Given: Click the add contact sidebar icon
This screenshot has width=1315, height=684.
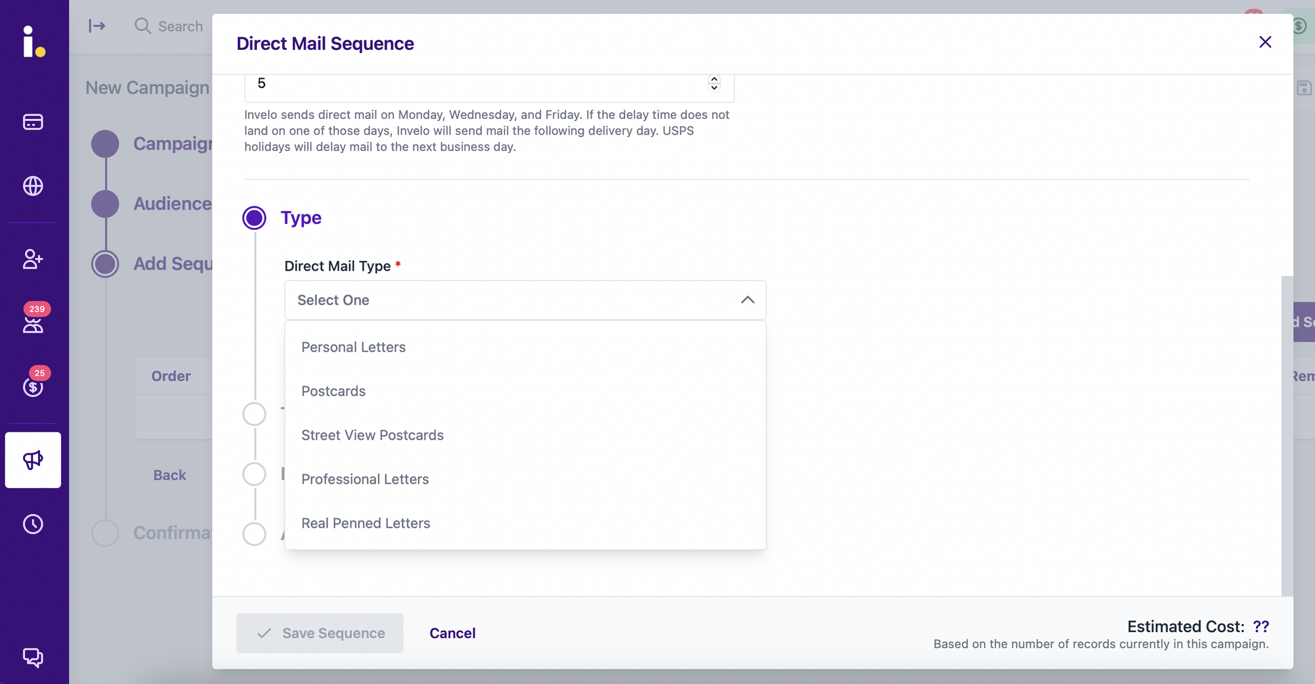Looking at the screenshot, I should 33,259.
